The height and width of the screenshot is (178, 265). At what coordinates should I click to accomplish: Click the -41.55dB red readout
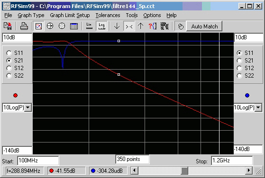pos(66,171)
